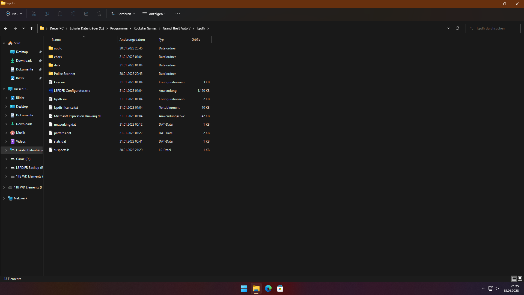The width and height of the screenshot is (524, 295).
Task: Switch to large thumbnails view toggle
Action: [520, 279]
